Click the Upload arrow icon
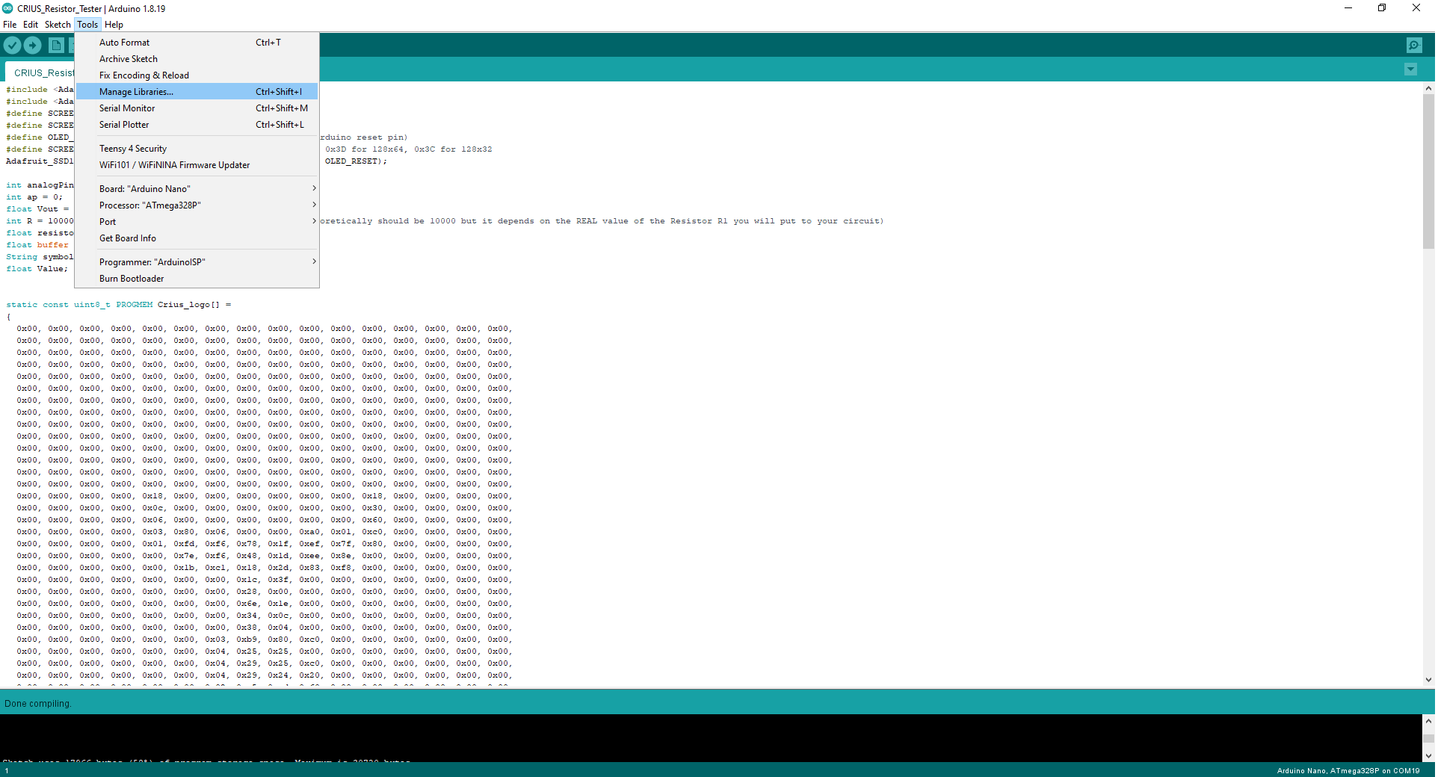1438x777 pixels. tap(33, 45)
